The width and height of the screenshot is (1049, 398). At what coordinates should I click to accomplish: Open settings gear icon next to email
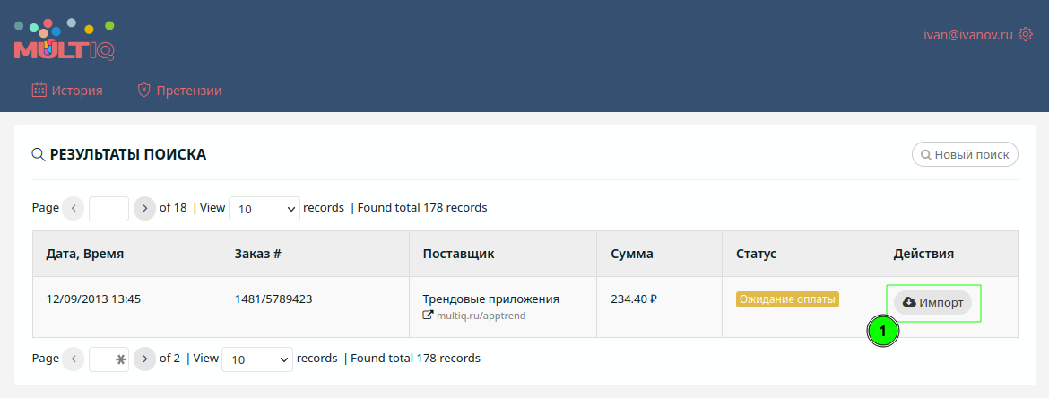1025,34
